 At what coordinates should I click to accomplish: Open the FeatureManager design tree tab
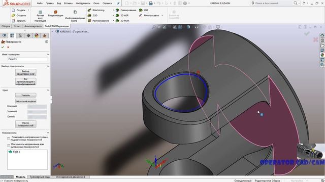pyautogui.click(x=5, y=36)
